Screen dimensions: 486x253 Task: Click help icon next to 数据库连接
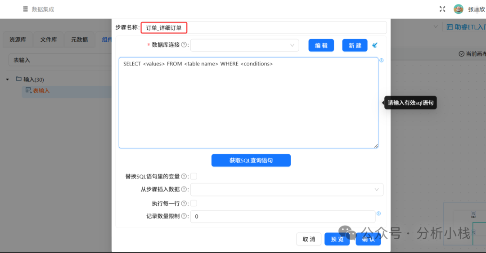pos(184,45)
